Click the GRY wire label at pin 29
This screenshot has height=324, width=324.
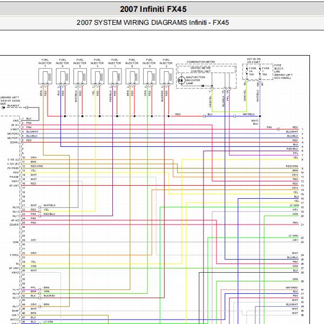pyautogui.click(x=33, y=240)
